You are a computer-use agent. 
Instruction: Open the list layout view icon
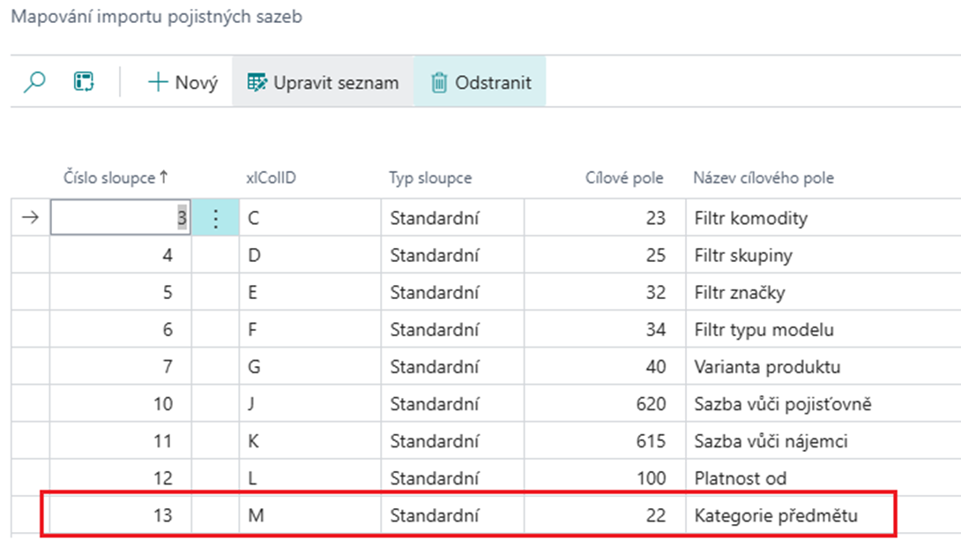point(84,82)
